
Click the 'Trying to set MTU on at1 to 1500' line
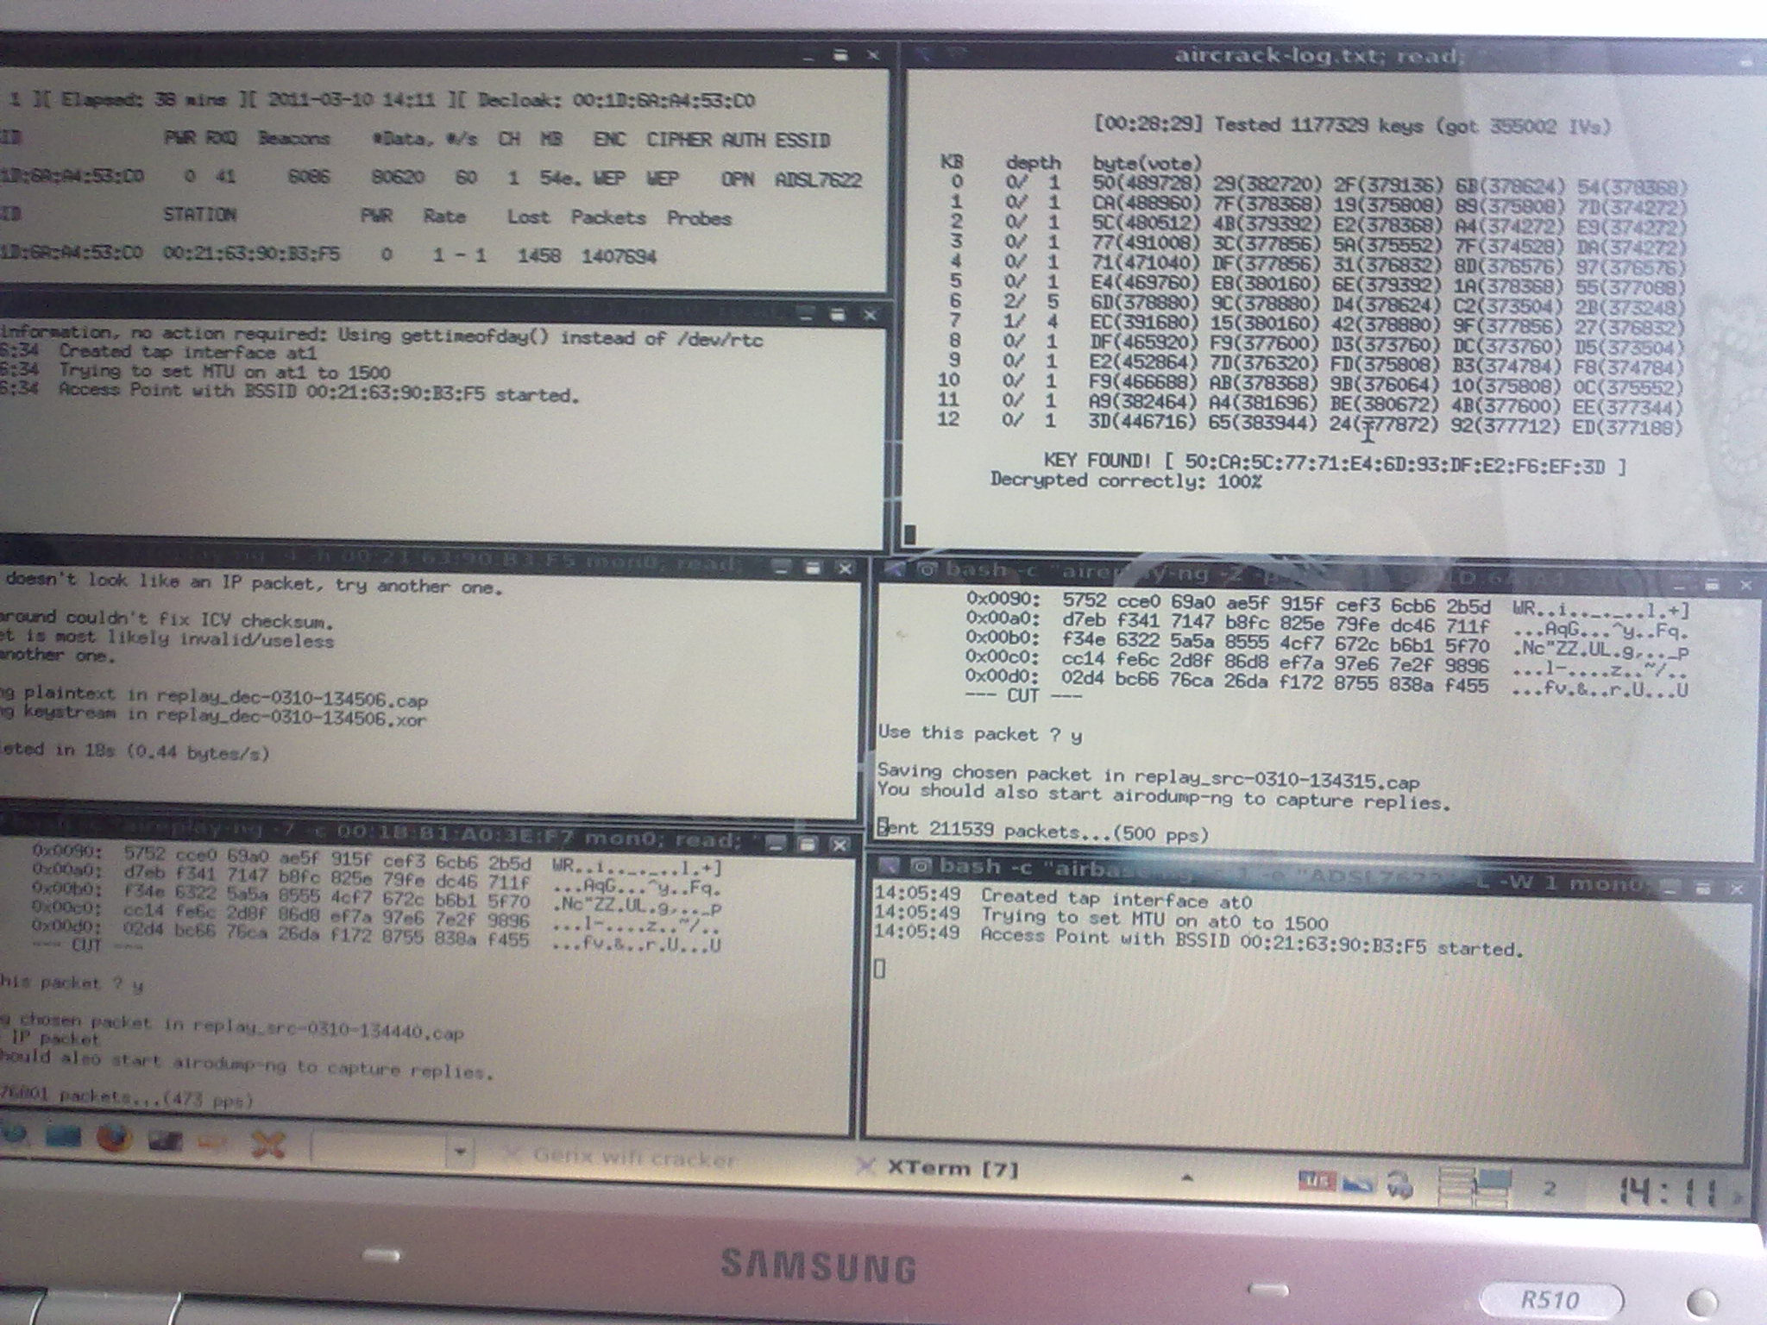(224, 372)
